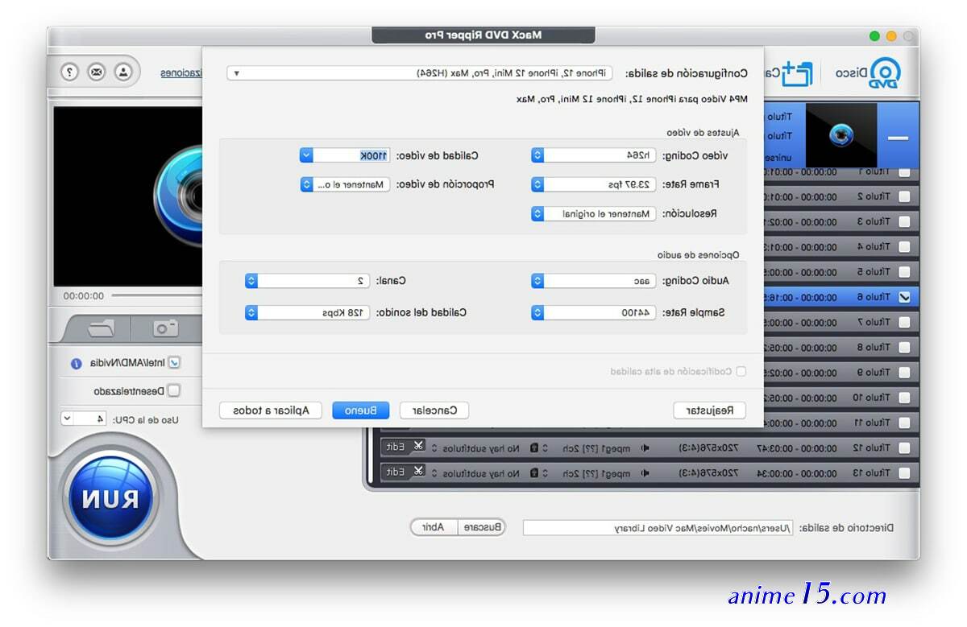The image size is (967, 627).
Task: Open the Resolución dropdown
Action: pos(595,214)
